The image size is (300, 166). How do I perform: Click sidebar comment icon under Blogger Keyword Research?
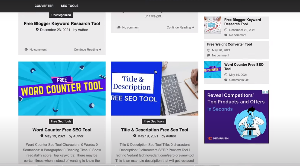click(x=226, y=35)
